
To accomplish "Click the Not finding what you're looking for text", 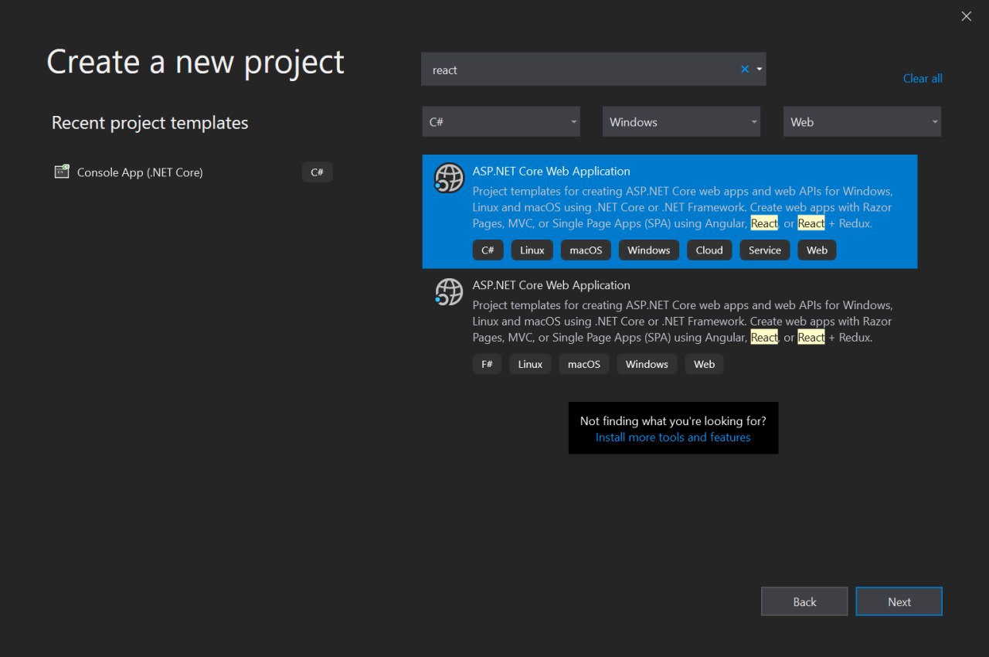I will click(673, 420).
